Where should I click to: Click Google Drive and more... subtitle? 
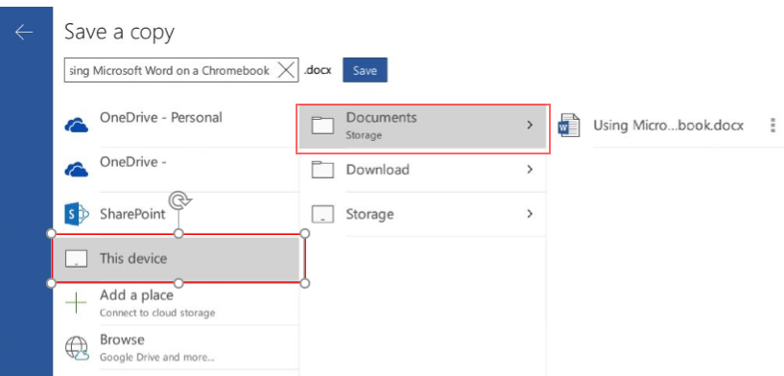(157, 358)
